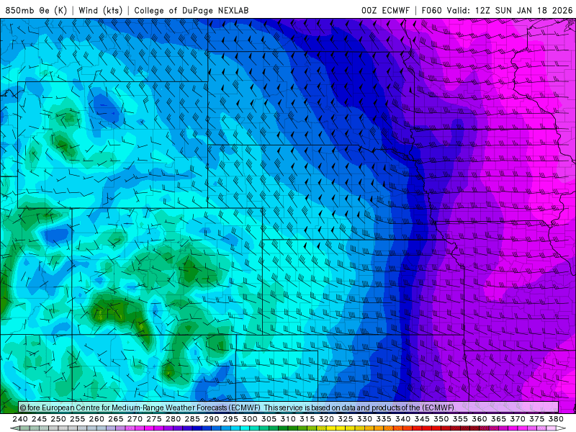Screen dimensions: 576x432
Task: Click the 375 color scale label
Action: pos(536,419)
